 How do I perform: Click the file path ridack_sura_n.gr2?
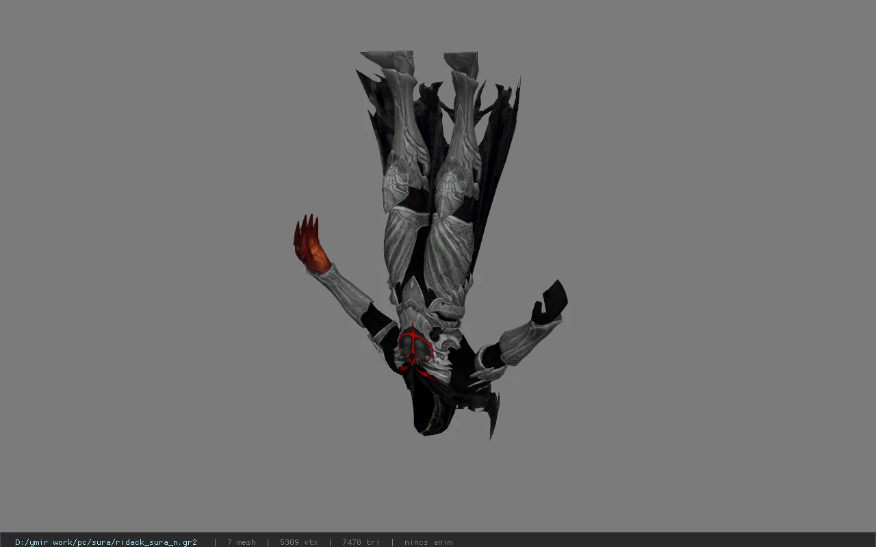click(106, 542)
